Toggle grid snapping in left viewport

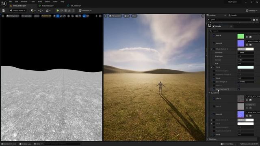77,16
